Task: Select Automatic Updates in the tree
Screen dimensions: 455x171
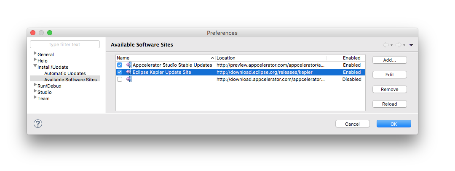Action: click(x=65, y=73)
